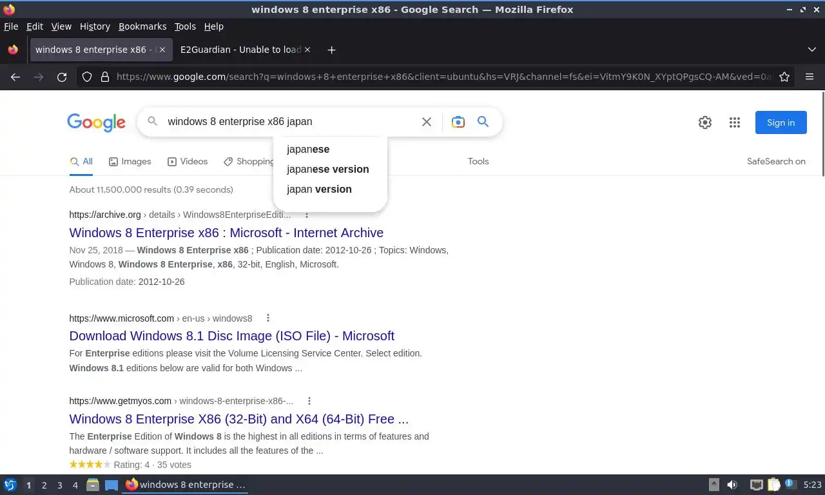Viewport: 825px width, 495px height.
Task: Open the clipboard tray icon
Action: coord(773,485)
